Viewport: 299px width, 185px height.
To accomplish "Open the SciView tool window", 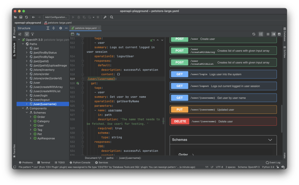I will [284, 52].
